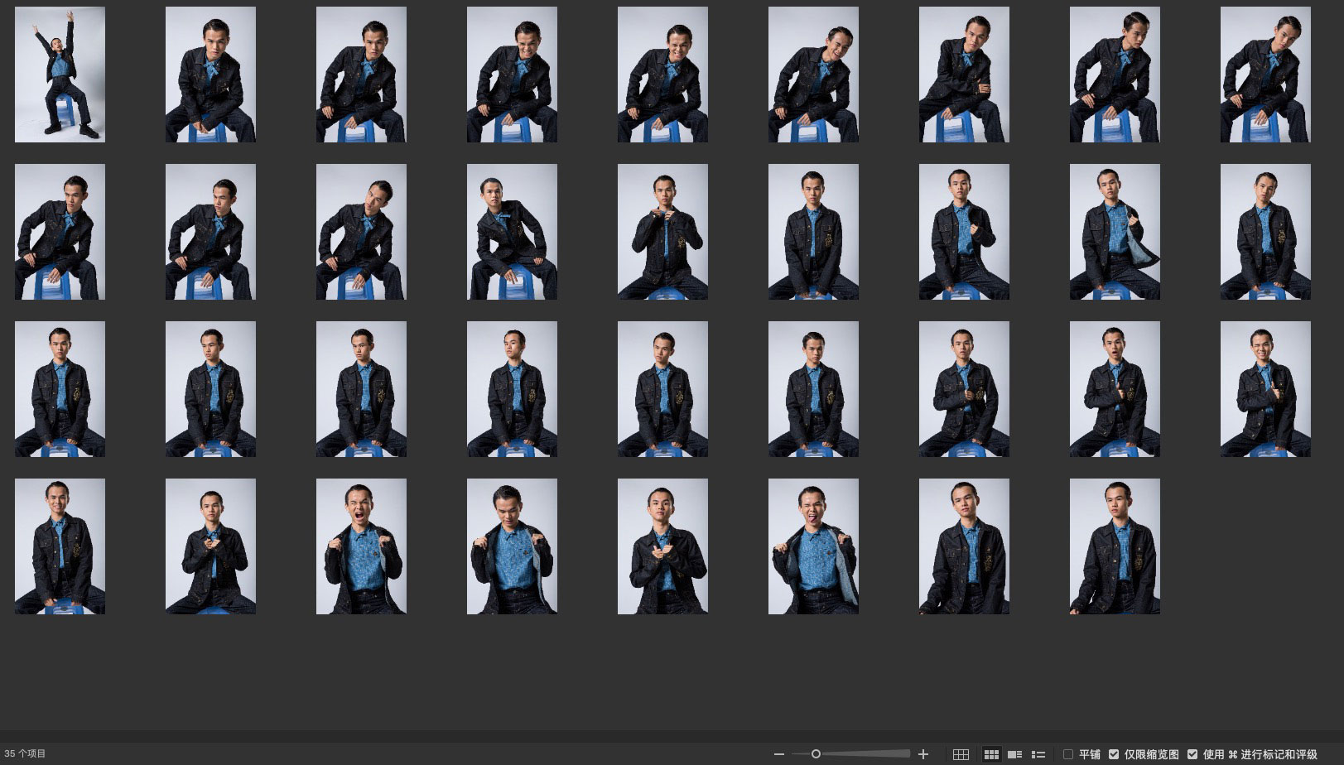
Task: Click the minus icon to shrink thumbnails
Action: tap(778, 754)
